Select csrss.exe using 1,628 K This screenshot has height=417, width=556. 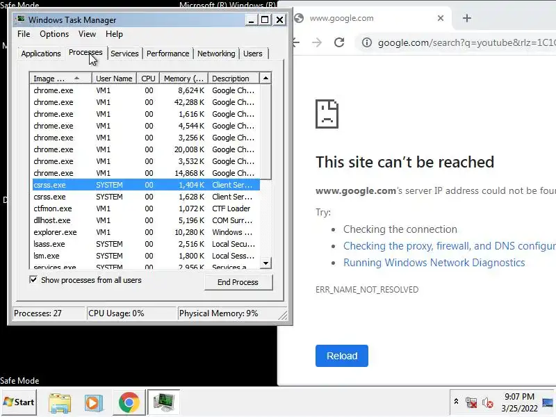(x=145, y=197)
